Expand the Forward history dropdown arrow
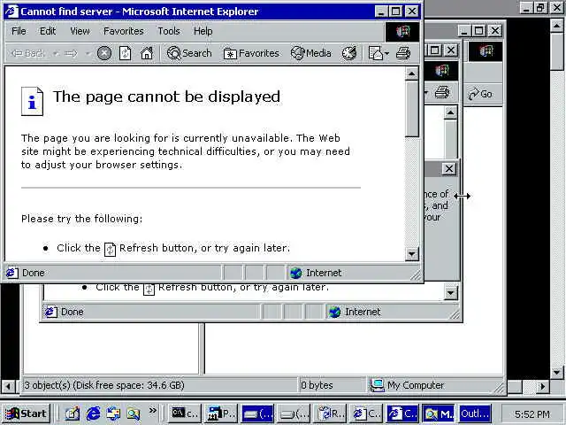Image resolution: width=566 pixels, height=425 pixels. click(x=88, y=53)
